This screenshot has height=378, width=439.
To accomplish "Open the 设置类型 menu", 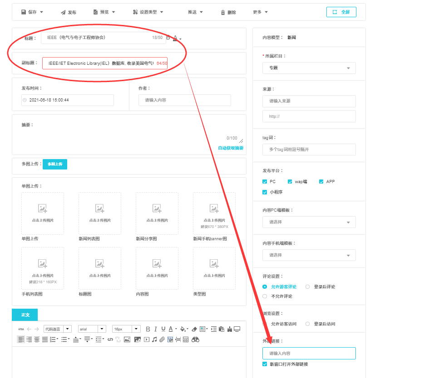I will click(148, 12).
